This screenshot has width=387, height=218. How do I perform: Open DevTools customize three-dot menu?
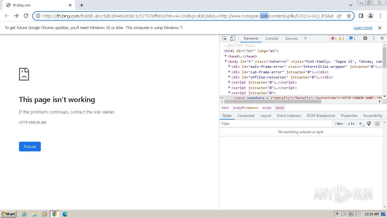point(374,38)
